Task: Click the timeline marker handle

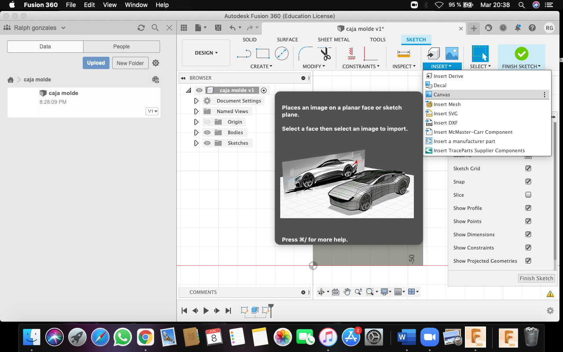Action: tap(271, 307)
